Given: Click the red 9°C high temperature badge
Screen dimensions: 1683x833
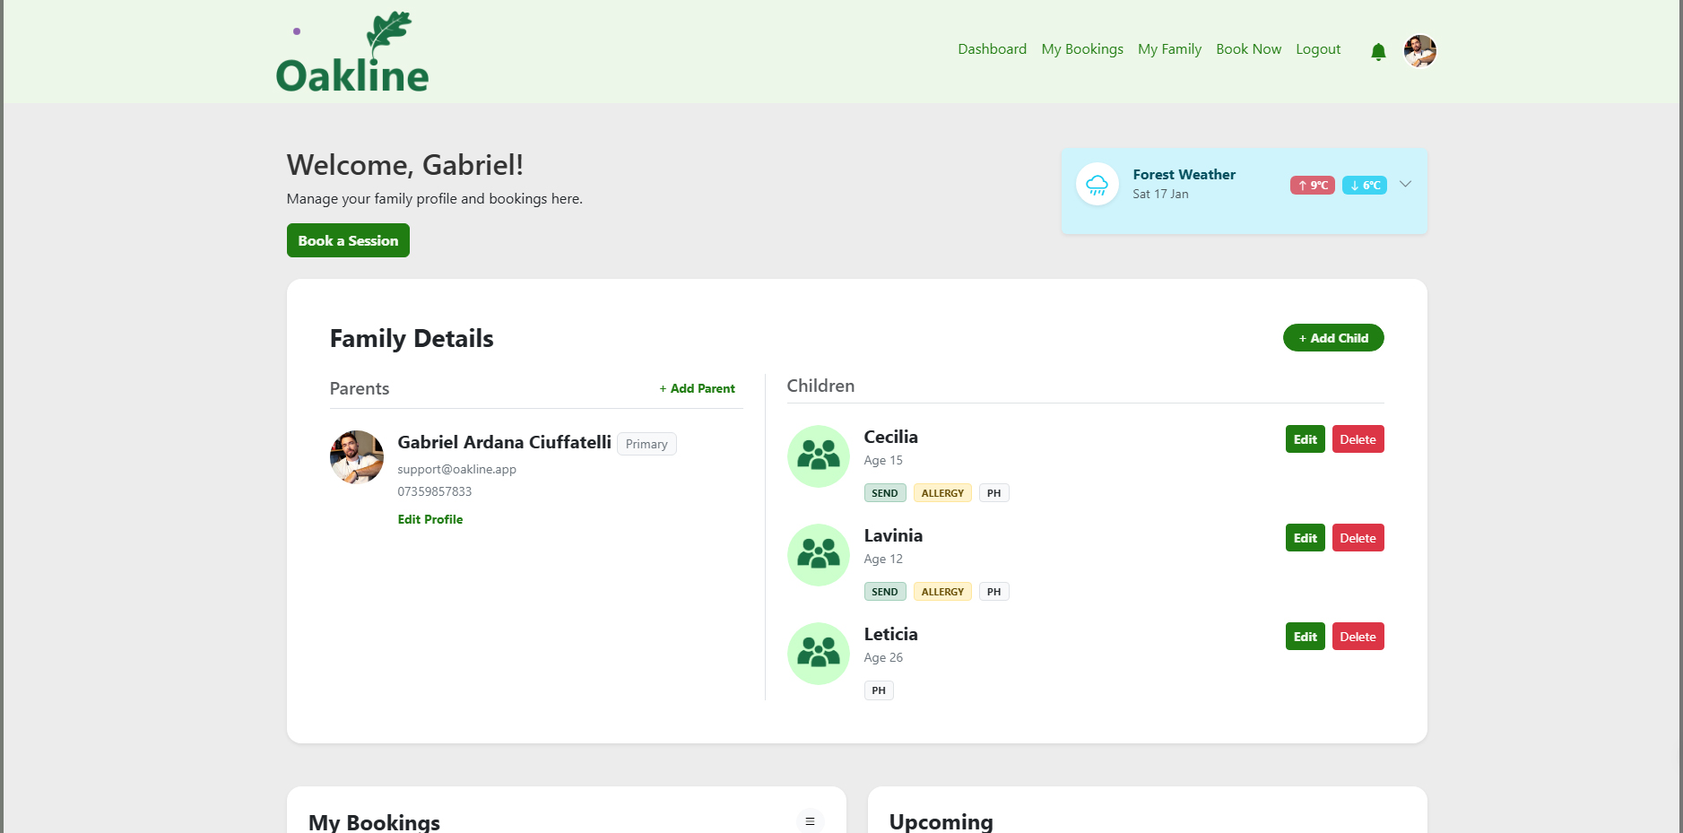Looking at the screenshot, I should pos(1312,185).
